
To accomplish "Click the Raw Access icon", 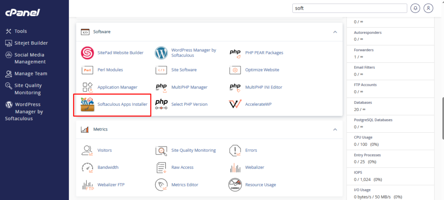I will click(x=161, y=167).
